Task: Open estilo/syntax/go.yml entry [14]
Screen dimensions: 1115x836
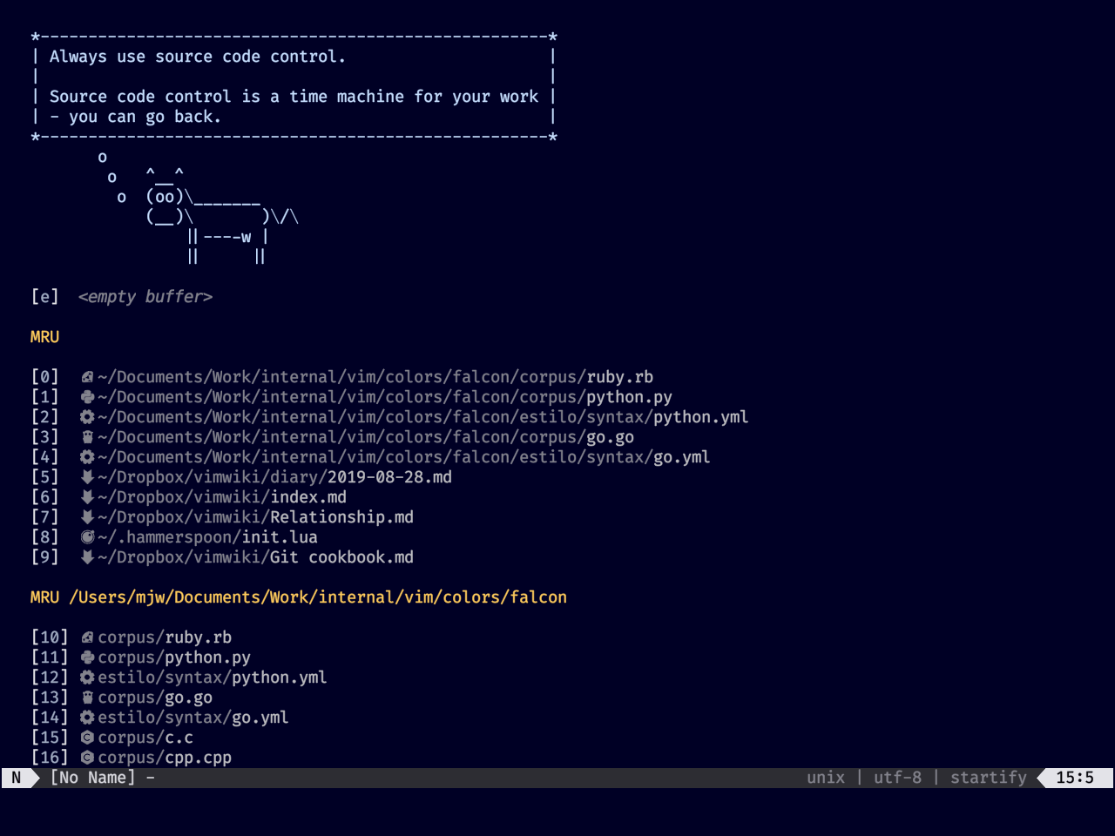Action: point(193,718)
